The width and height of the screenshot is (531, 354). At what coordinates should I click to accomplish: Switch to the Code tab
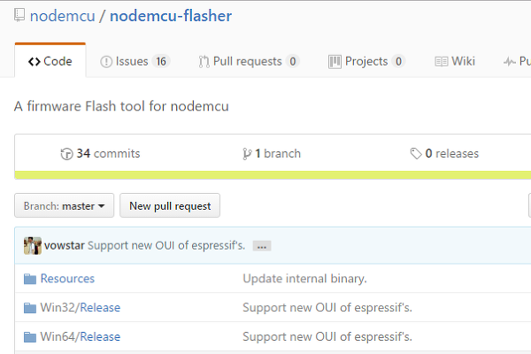click(50, 61)
